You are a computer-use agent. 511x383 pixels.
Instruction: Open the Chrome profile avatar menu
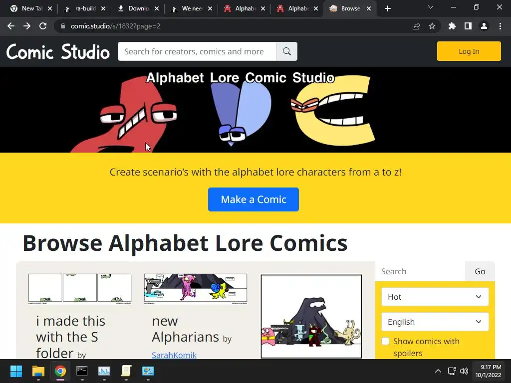(x=484, y=26)
